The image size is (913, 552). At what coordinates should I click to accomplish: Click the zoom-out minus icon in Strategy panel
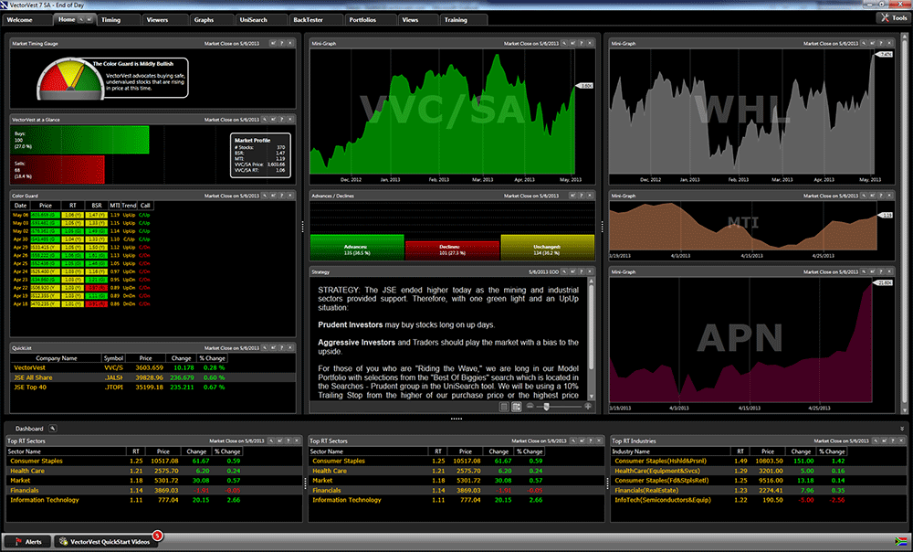530,406
